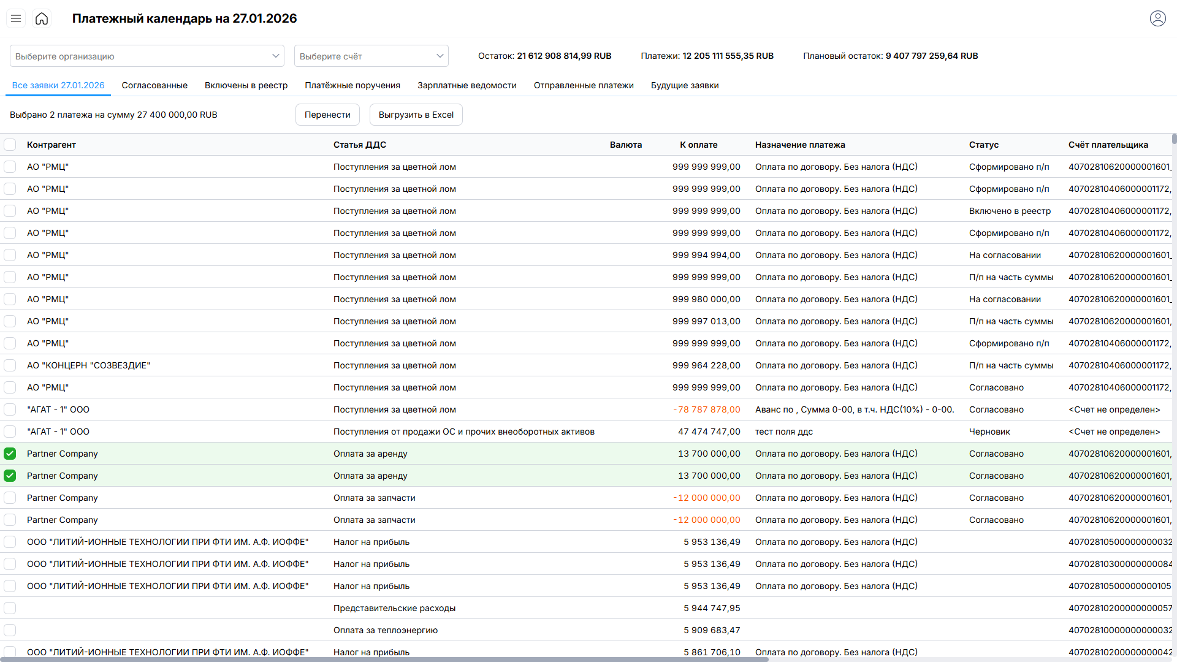Open the Выберите счёт dropdown
The width and height of the screenshot is (1177, 662).
click(x=371, y=56)
